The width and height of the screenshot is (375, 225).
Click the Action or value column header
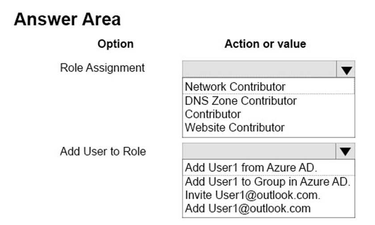tap(265, 44)
